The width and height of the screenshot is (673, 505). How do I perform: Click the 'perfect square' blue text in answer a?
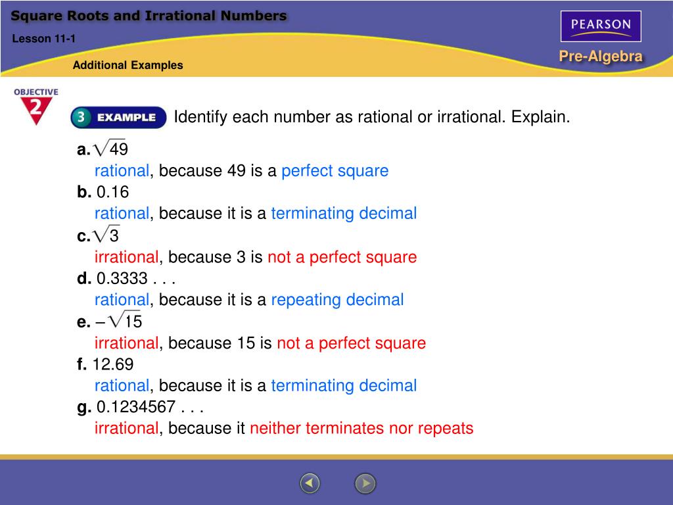(335, 171)
